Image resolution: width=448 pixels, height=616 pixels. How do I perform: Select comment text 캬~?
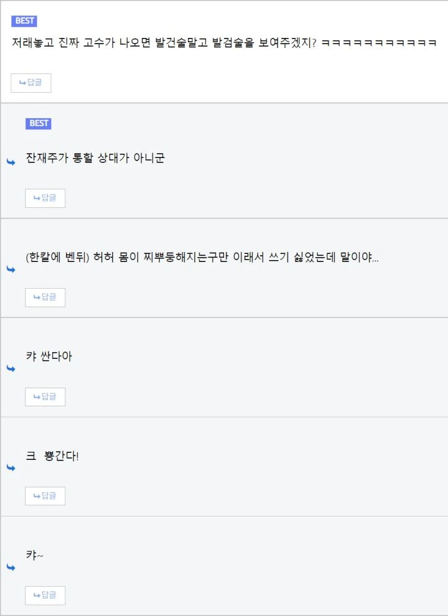pos(35,555)
